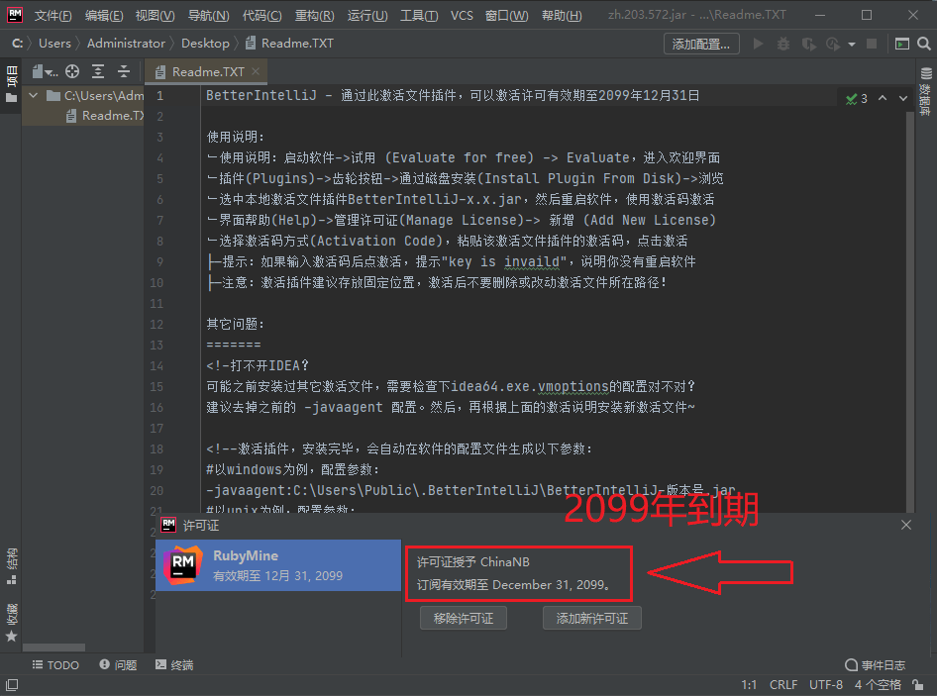The image size is (937, 696).
Task: Open the 数据库 tool window on right
Action: pos(925,91)
